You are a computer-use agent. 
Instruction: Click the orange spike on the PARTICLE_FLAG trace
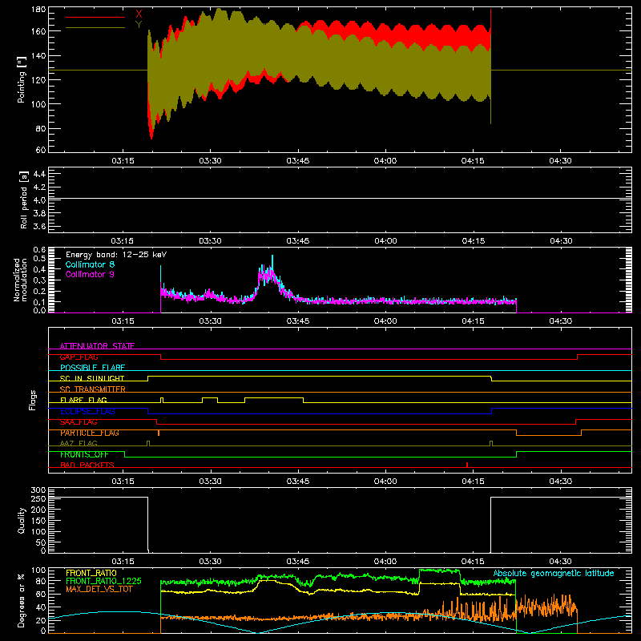pyautogui.click(x=159, y=433)
